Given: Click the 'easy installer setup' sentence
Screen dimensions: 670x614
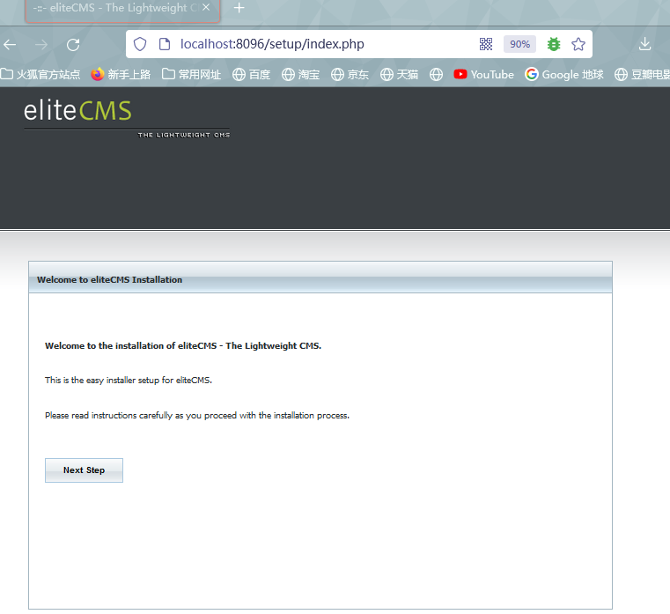Looking at the screenshot, I should [129, 380].
